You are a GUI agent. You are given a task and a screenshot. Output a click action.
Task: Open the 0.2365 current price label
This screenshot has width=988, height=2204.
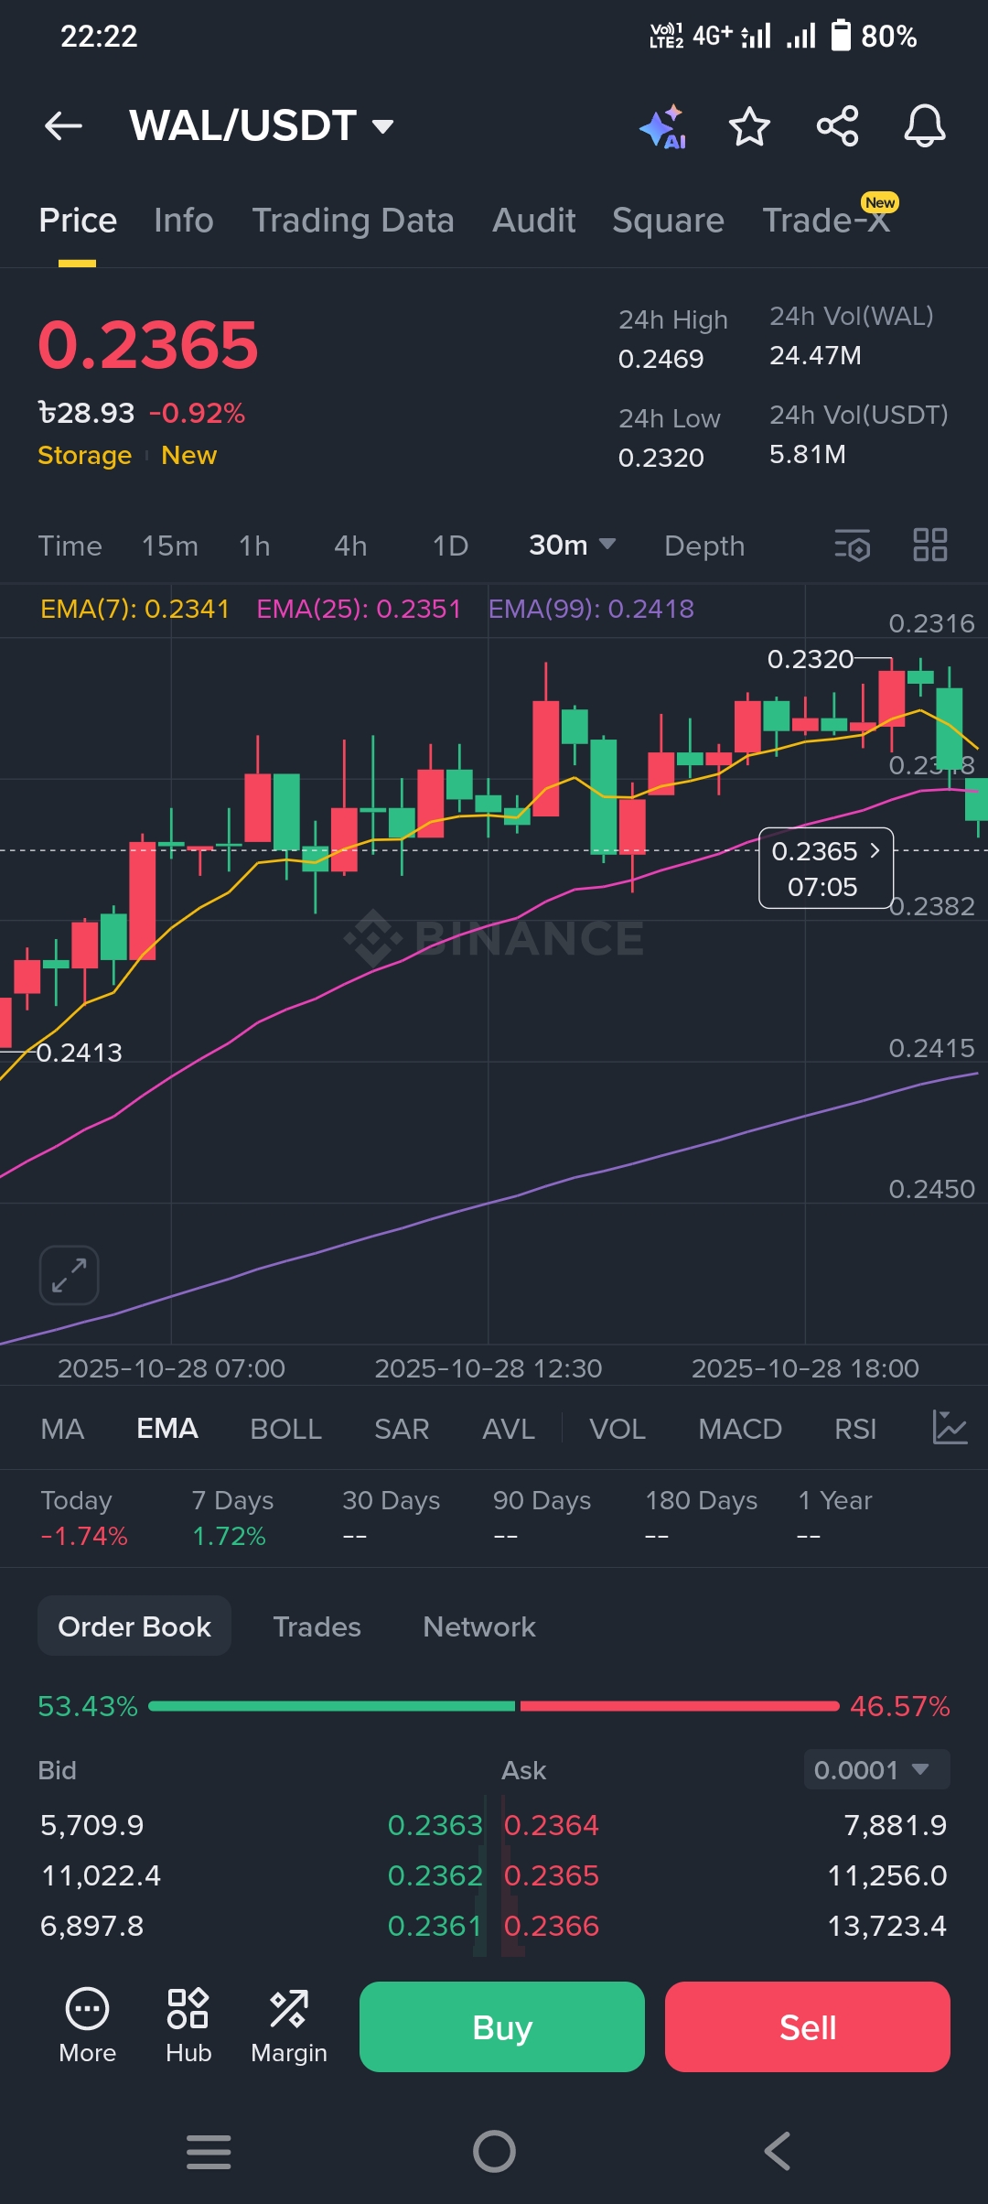pyautogui.click(x=826, y=868)
